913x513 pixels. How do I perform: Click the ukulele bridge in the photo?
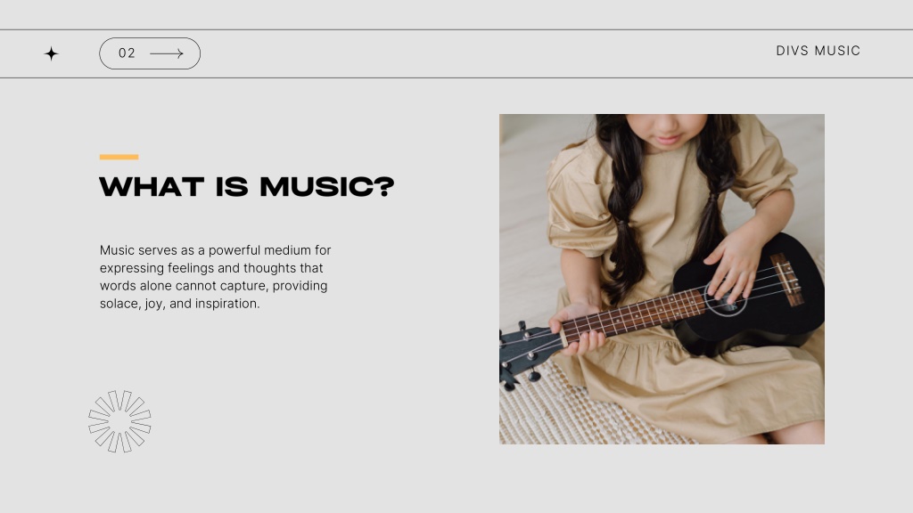pyautogui.click(x=786, y=280)
